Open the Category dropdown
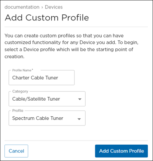 47,99
